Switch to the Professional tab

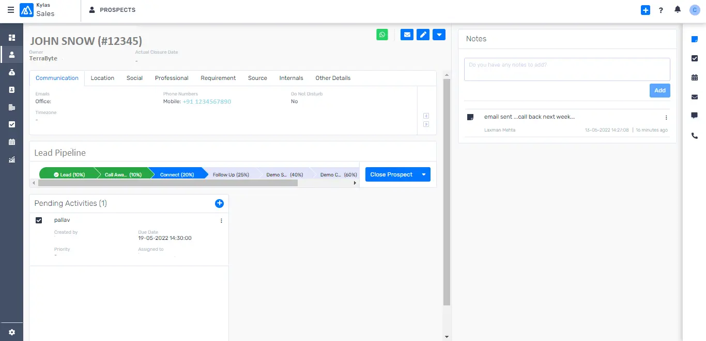pyautogui.click(x=171, y=78)
